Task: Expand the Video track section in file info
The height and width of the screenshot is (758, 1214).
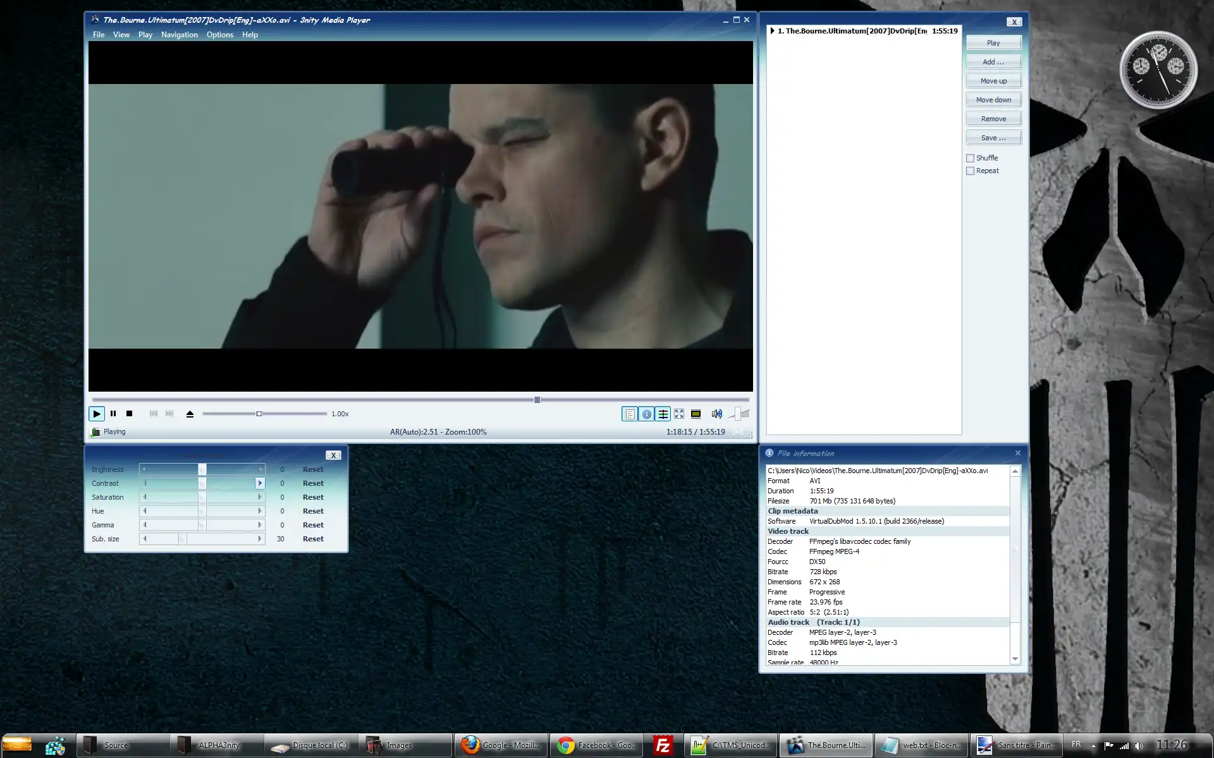Action: point(787,531)
